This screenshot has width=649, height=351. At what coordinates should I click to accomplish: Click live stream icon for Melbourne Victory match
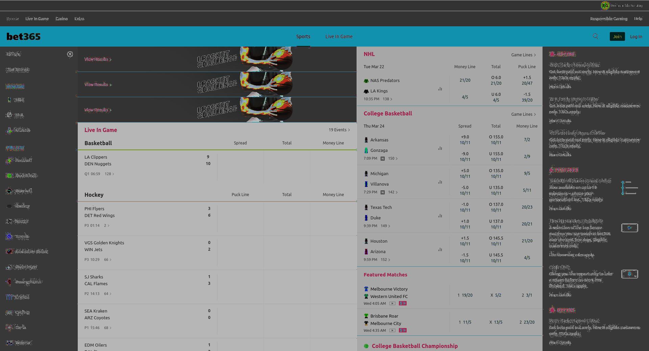tap(392, 303)
